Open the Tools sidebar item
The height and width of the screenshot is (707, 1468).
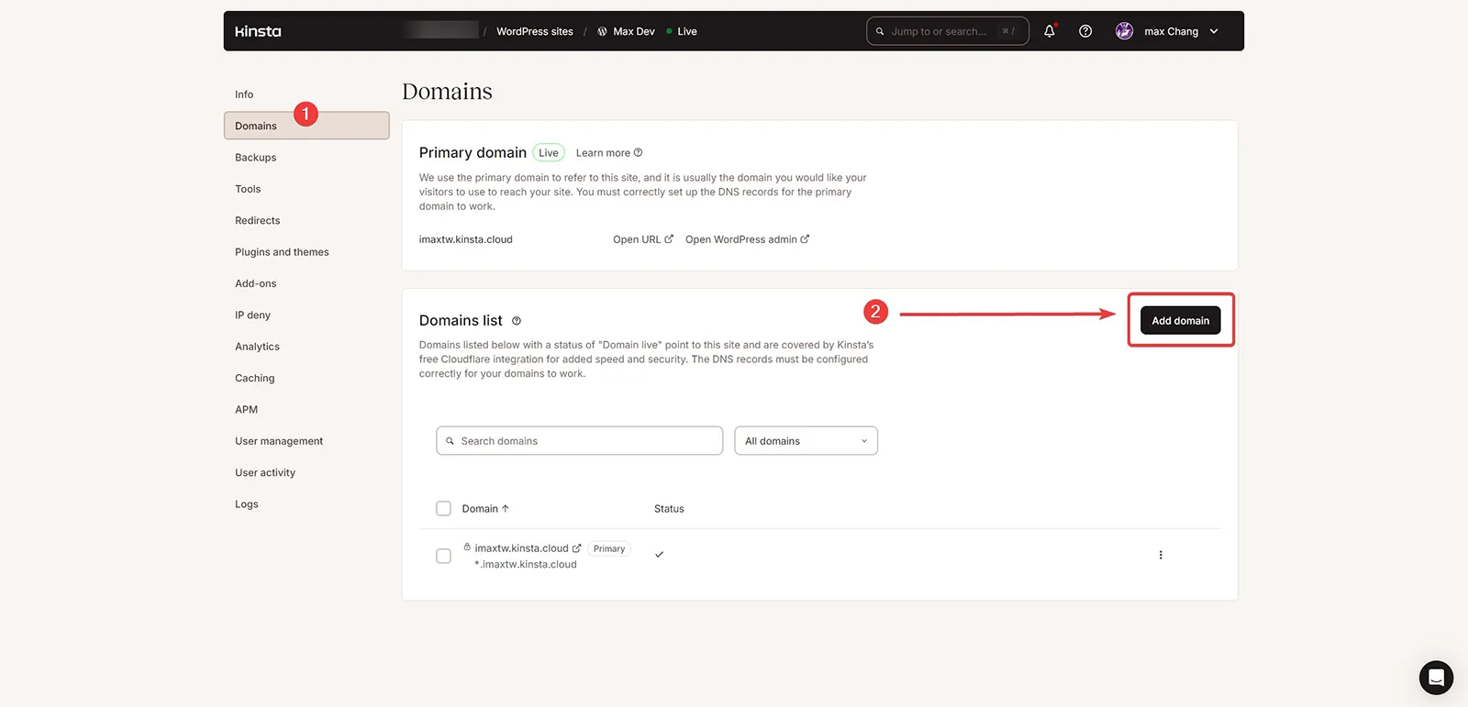coord(248,189)
